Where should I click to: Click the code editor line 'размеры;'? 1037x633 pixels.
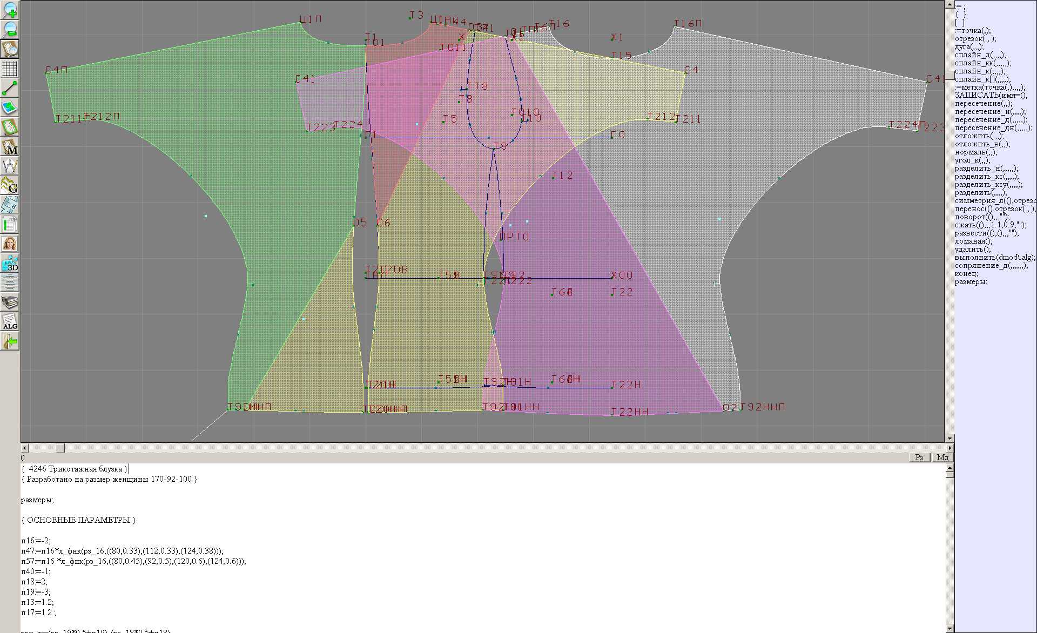pos(37,500)
